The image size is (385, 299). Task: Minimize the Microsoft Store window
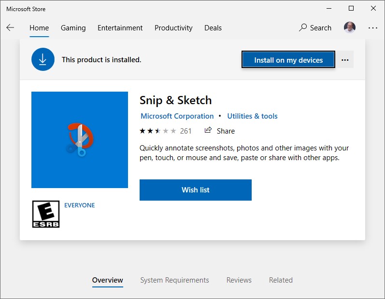coord(329,8)
